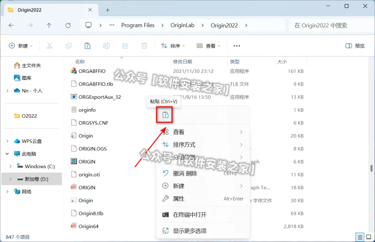Click the Program Files breadcrumb
The width and height of the screenshot is (375, 242).
(138, 25)
